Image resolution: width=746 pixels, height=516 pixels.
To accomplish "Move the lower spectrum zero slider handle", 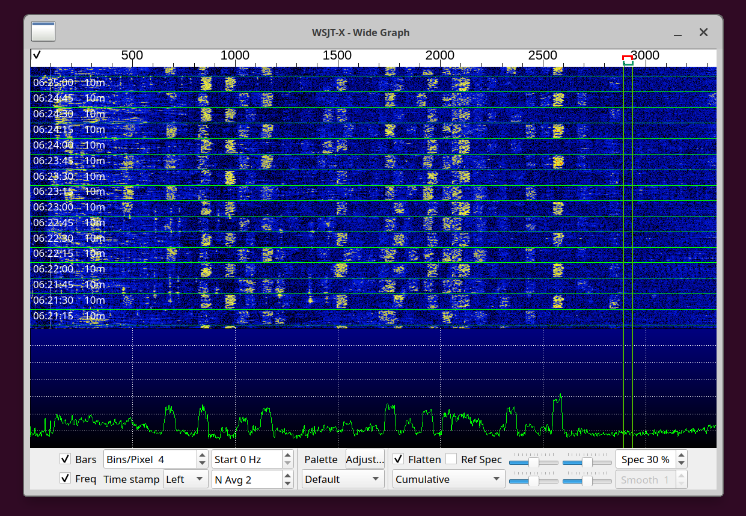I will [x=588, y=480].
